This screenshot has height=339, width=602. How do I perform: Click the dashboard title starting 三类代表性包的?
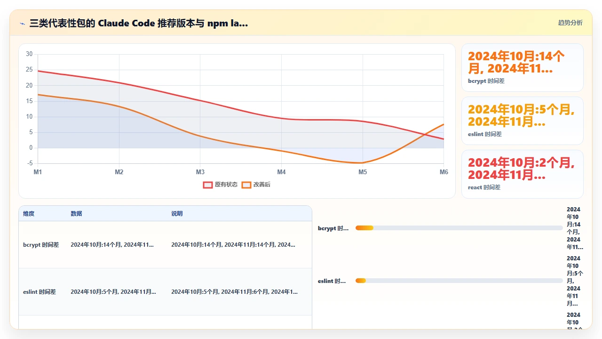click(x=139, y=23)
